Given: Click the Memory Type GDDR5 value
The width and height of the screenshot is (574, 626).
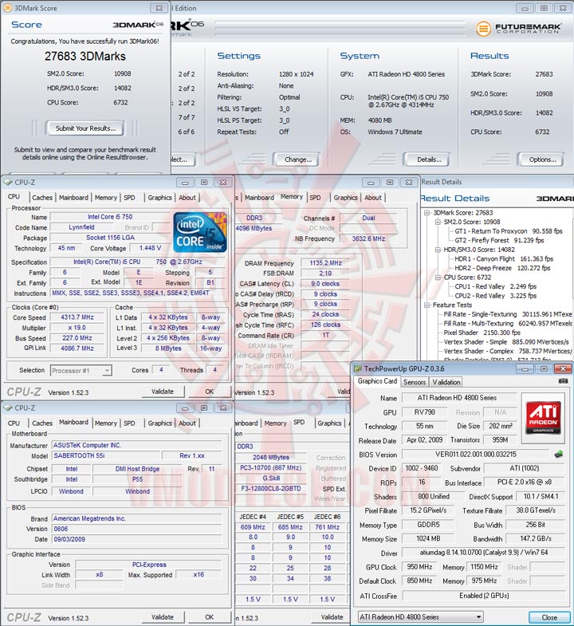Looking at the screenshot, I should coord(428,525).
